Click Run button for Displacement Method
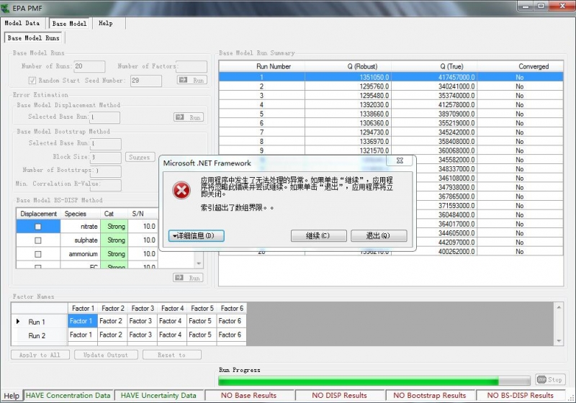The height and width of the screenshot is (403, 576). 189,117
